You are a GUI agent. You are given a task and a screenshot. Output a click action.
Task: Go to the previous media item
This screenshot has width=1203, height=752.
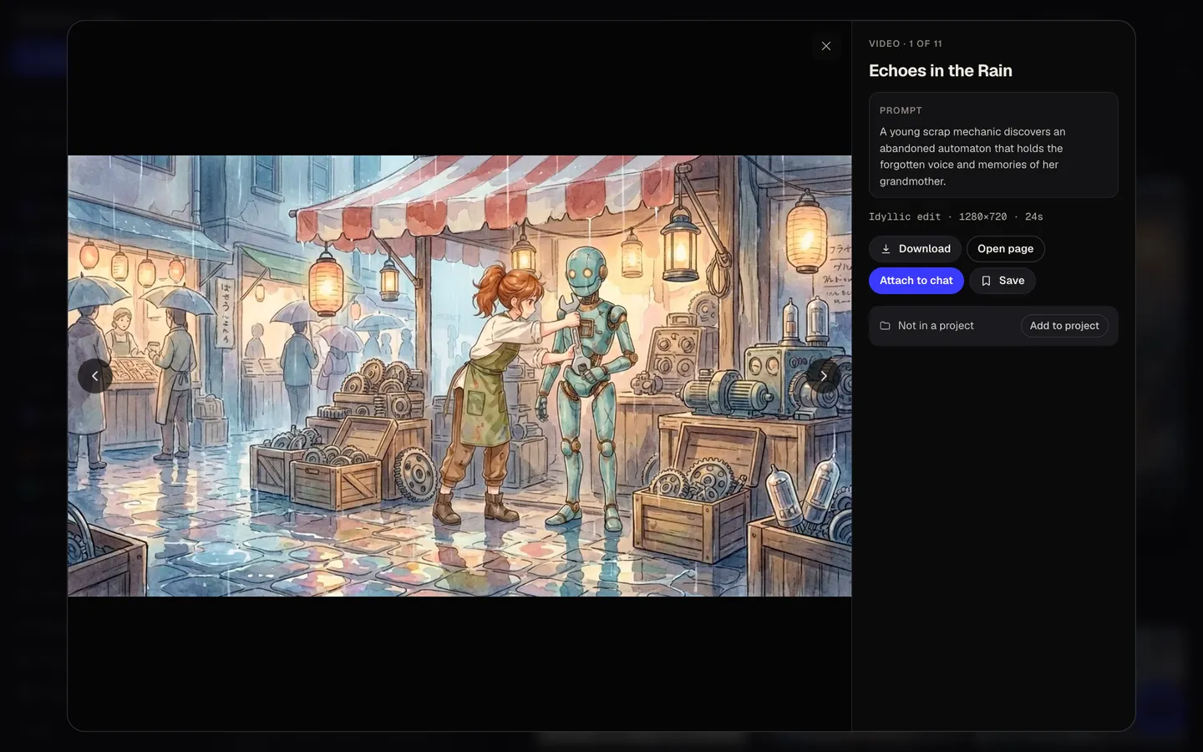[x=95, y=376]
